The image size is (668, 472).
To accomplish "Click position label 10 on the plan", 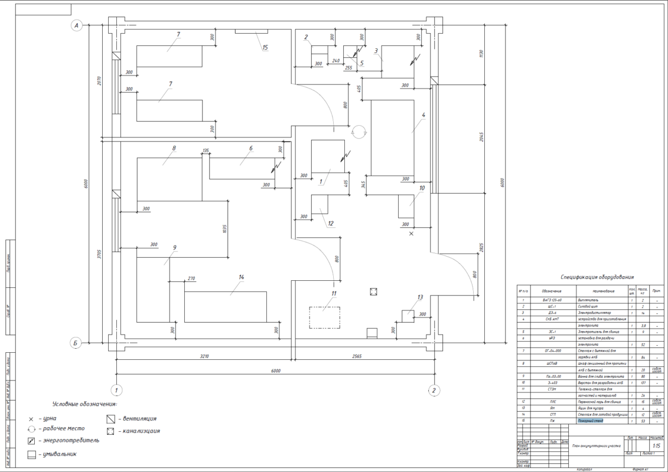I will (x=422, y=188).
